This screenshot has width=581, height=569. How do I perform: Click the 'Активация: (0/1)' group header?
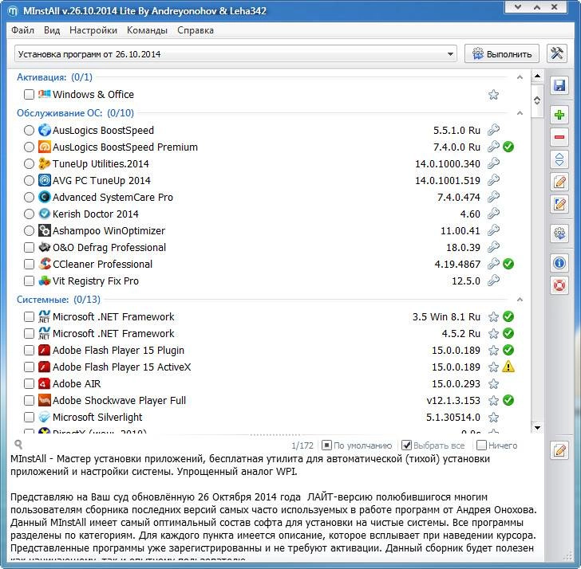click(54, 77)
